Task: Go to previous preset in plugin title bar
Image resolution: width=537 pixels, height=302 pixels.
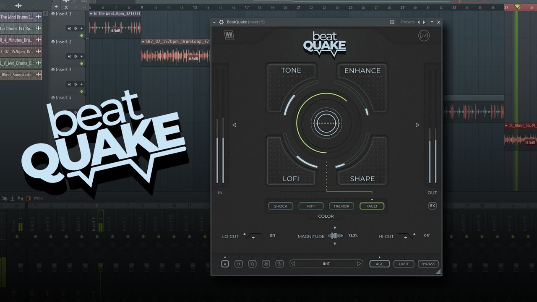Action: [418, 22]
